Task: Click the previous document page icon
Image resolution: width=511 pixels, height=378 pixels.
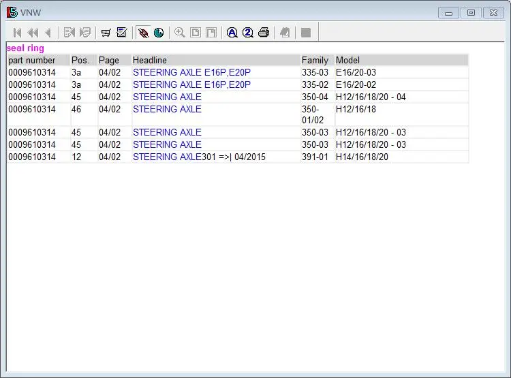Action: pos(69,33)
